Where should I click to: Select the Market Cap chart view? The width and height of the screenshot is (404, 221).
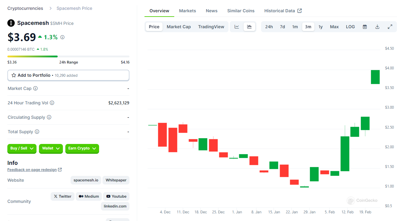[x=179, y=27]
